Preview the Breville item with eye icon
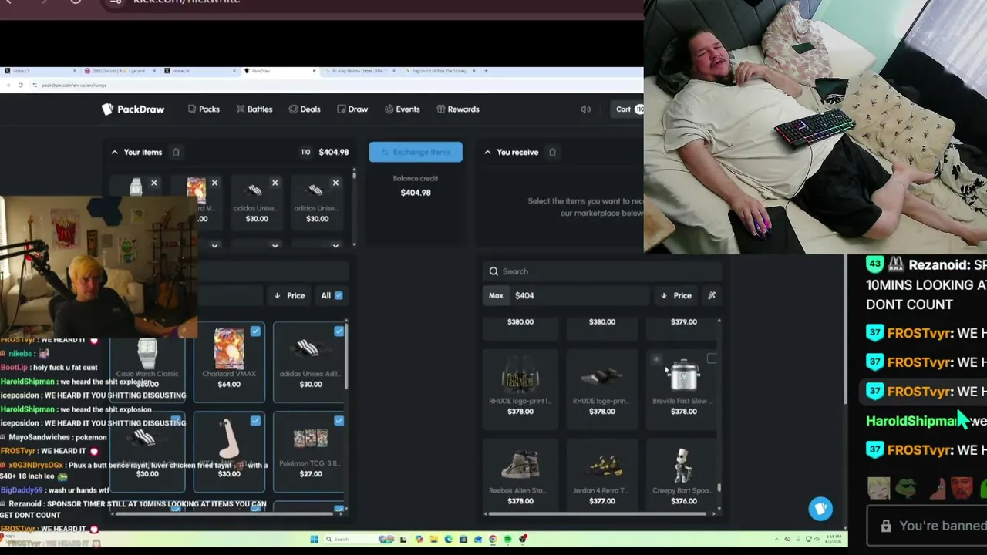Screen dimensions: 987x555 point(656,359)
